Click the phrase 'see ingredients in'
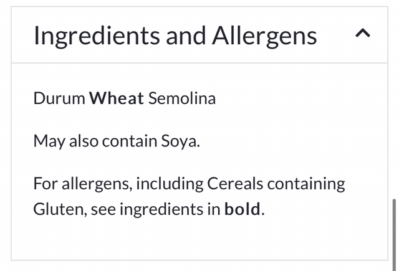This screenshot has height=271, width=399. click(156, 209)
